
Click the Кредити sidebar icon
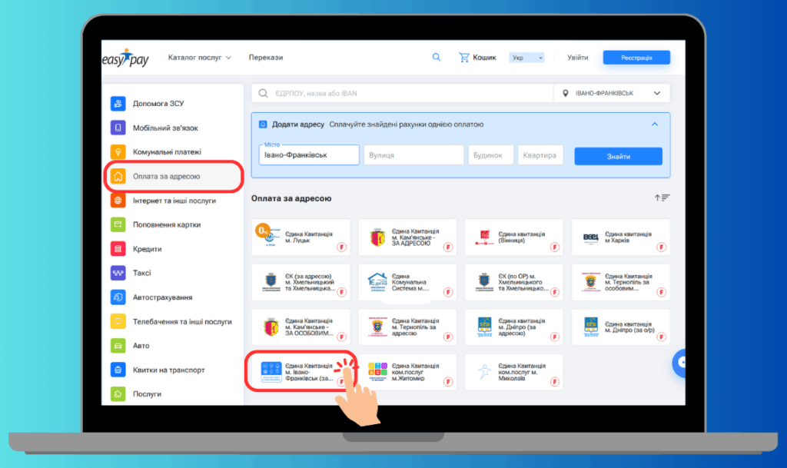pos(118,248)
